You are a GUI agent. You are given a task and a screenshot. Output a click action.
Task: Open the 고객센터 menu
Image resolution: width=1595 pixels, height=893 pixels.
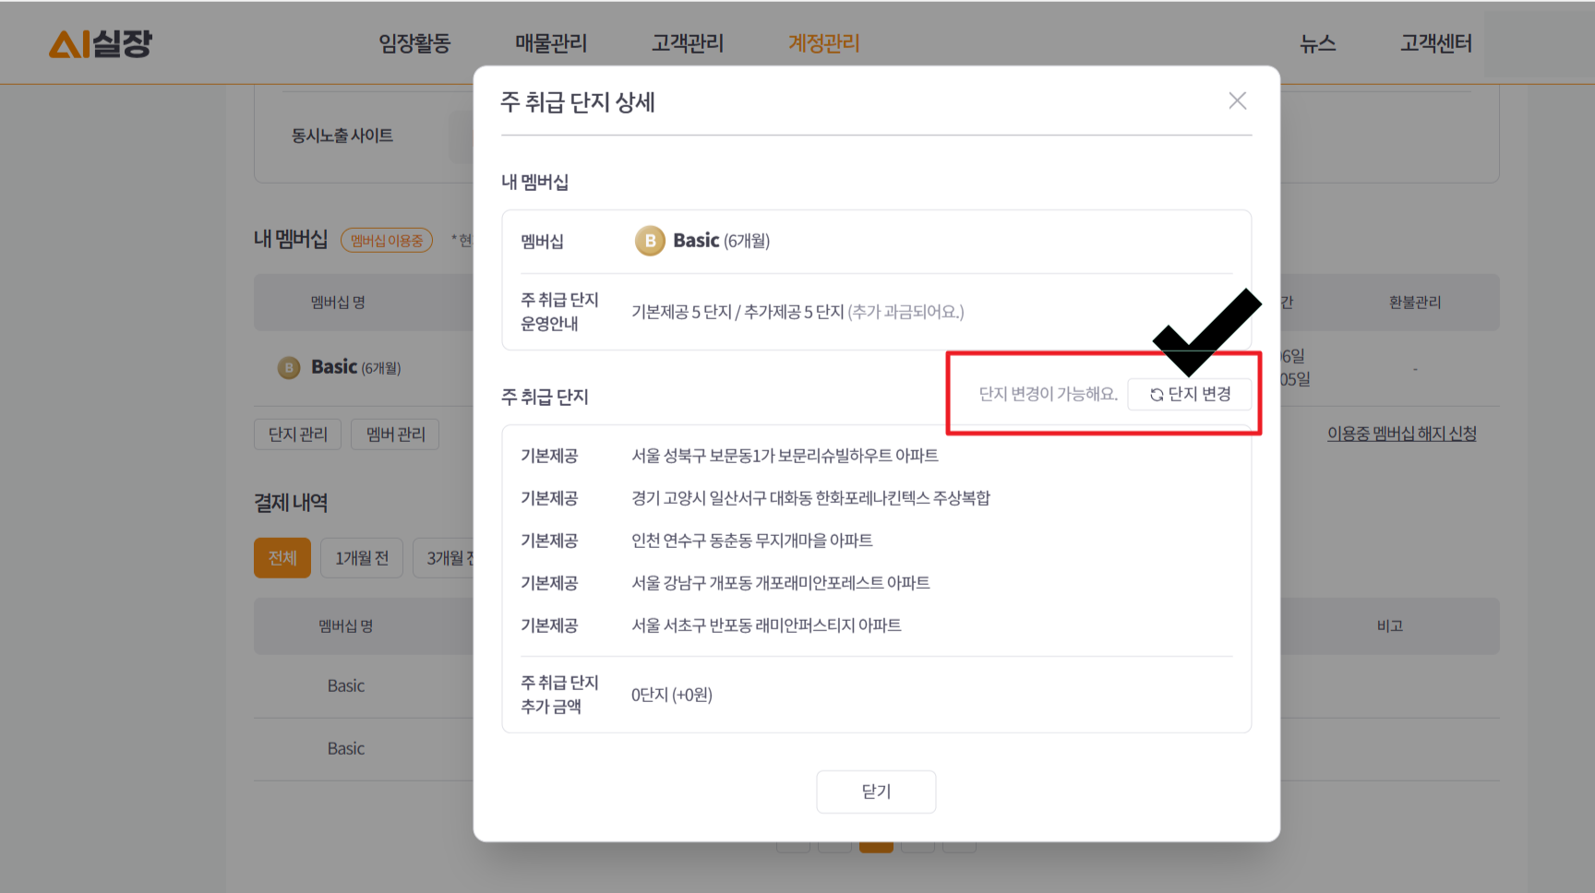click(x=1436, y=43)
